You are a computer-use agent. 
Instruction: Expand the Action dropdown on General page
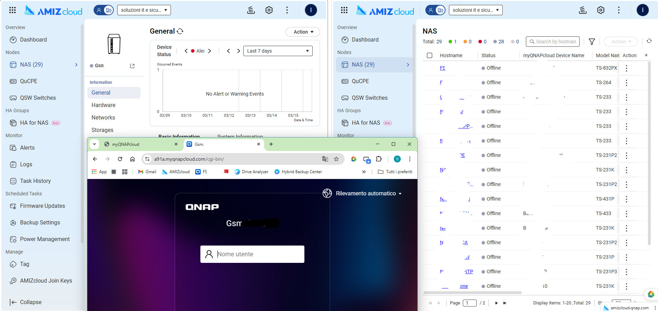[303, 32]
